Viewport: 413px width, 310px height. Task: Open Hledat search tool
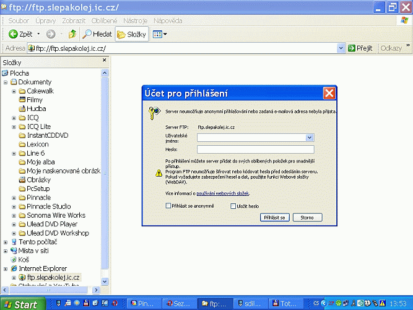click(97, 34)
